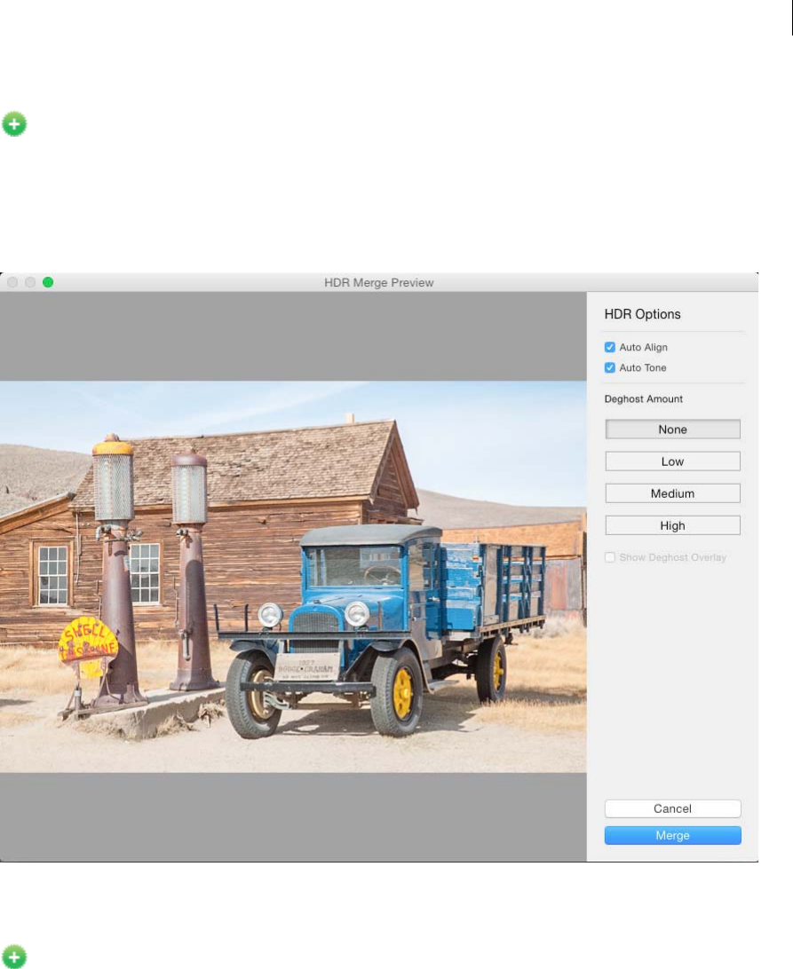Set Deghost Amount to None
The height and width of the screenshot is (969, 793).
point(672,429)
